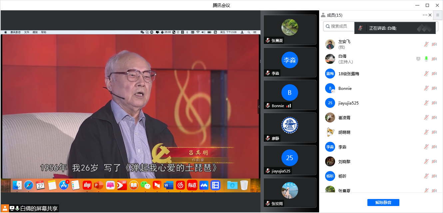Click the 搜索成员 search field
443x213 pixels.
coord(338,26)
